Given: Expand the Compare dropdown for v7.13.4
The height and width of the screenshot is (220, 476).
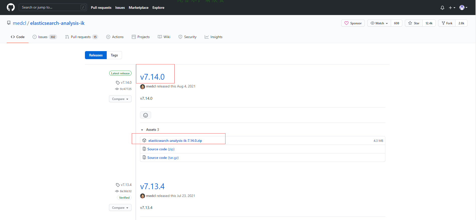Looking at the screenshot, I should click(120, 208).
